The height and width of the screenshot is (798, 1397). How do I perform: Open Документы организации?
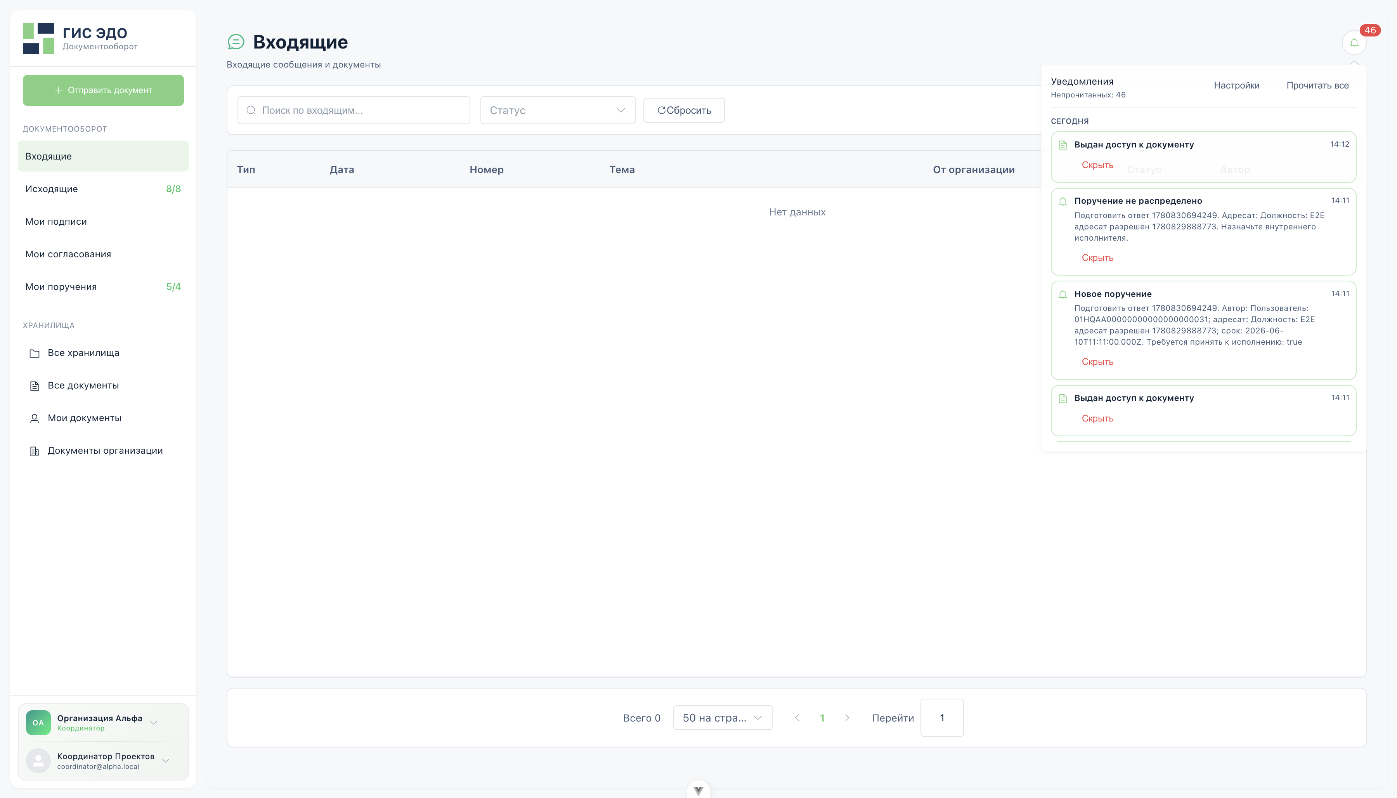pos(104,451)
